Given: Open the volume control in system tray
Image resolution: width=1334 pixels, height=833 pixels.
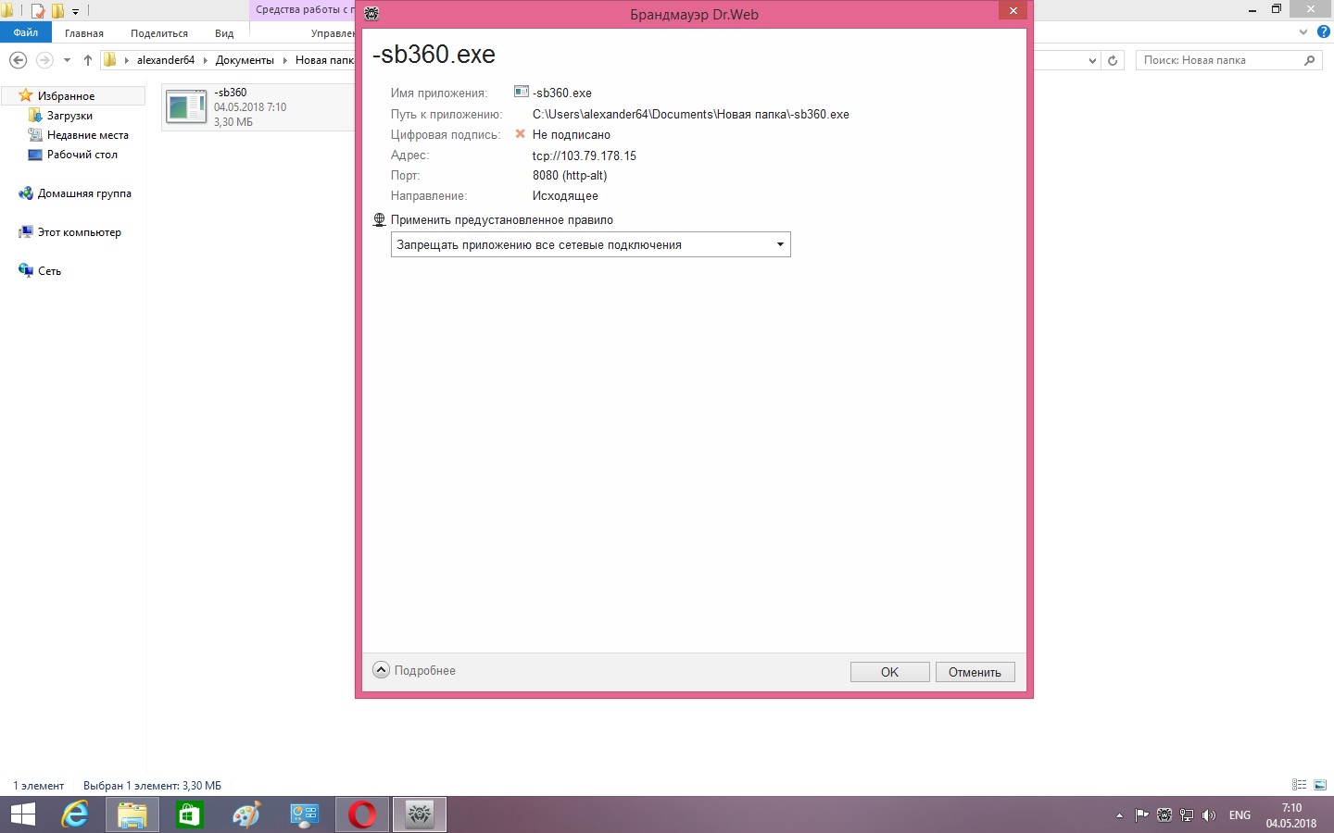Looking at the screenshot, I should (1209, 815).
